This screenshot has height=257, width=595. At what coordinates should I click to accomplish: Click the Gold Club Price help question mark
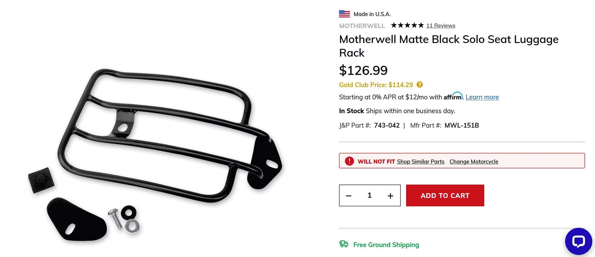click(x=419, y=85)
